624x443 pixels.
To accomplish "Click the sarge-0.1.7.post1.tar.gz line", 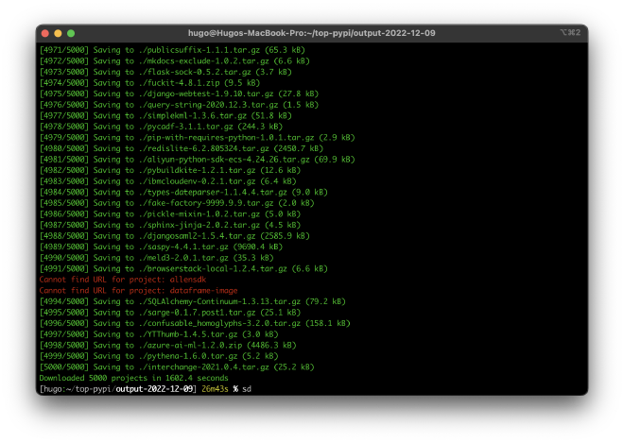I will coord(170,313).
